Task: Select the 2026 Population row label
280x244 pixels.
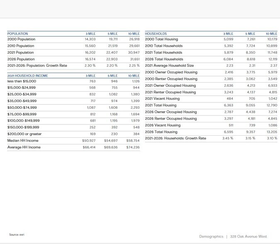Action: [21, 59]
